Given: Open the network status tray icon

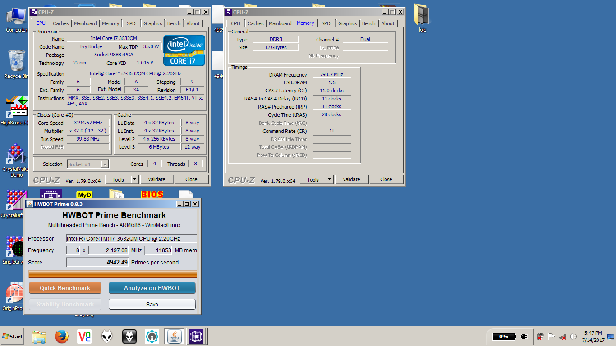Looking at the screenshot, I should tap(562, 337).
